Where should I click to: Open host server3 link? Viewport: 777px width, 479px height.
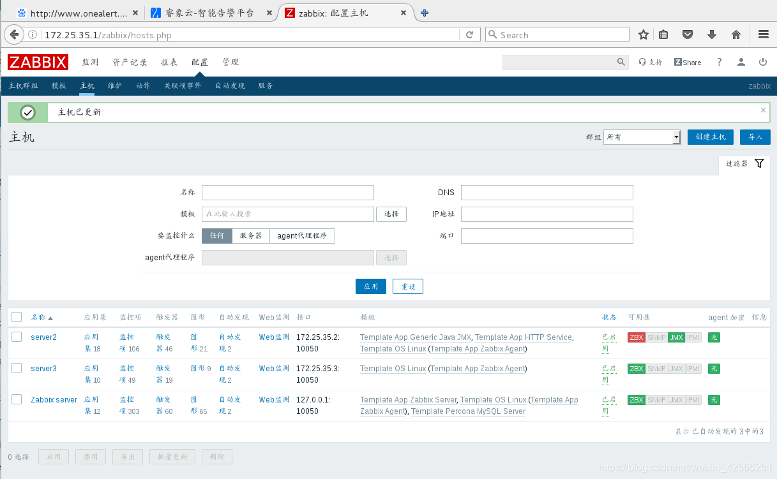tap(44, 369)
